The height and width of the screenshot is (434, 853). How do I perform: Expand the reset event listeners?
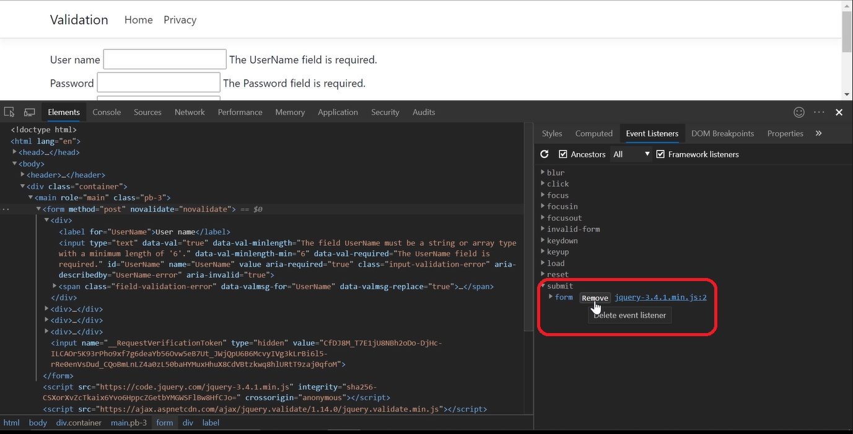543,274
